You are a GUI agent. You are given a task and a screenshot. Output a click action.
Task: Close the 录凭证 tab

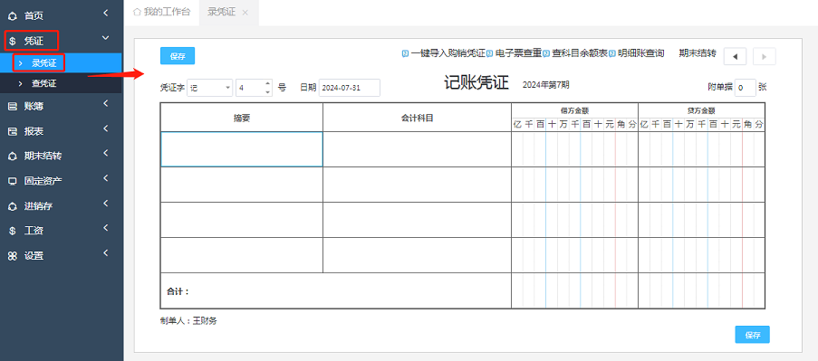(x=245, y=13)
